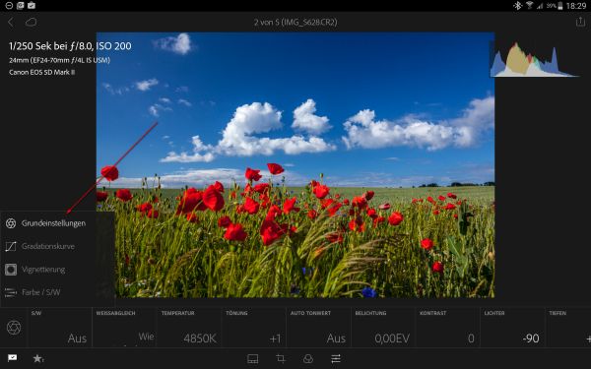
Task: Select the Kontrast tile
Action: click(448, 328)
